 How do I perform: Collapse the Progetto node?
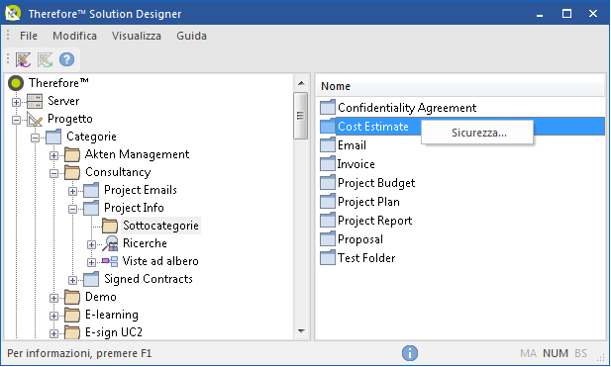[x=16, y=120]
